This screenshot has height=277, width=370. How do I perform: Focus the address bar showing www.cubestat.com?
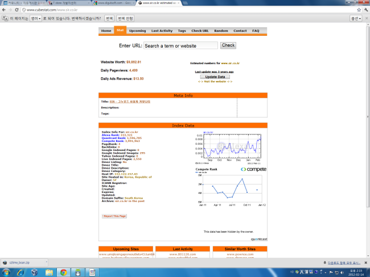click(x=189, y=10)
